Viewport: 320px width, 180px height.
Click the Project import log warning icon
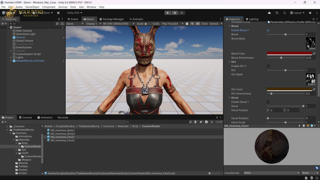[x=206, y=122]
